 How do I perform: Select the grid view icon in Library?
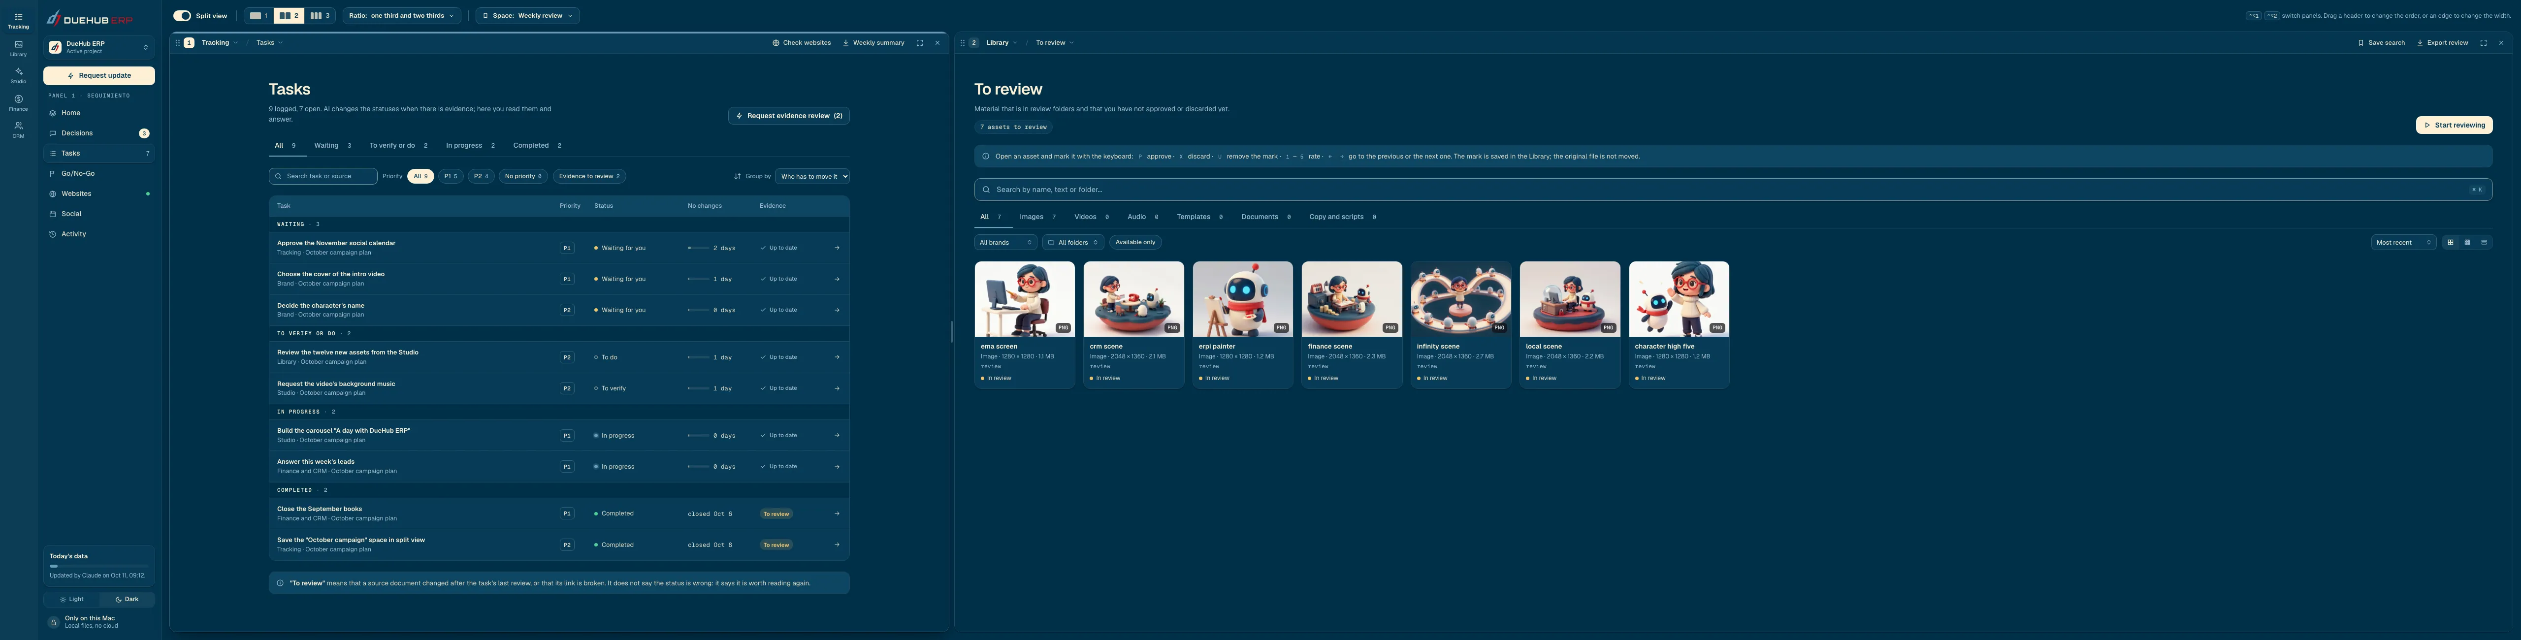point(2451,243)
